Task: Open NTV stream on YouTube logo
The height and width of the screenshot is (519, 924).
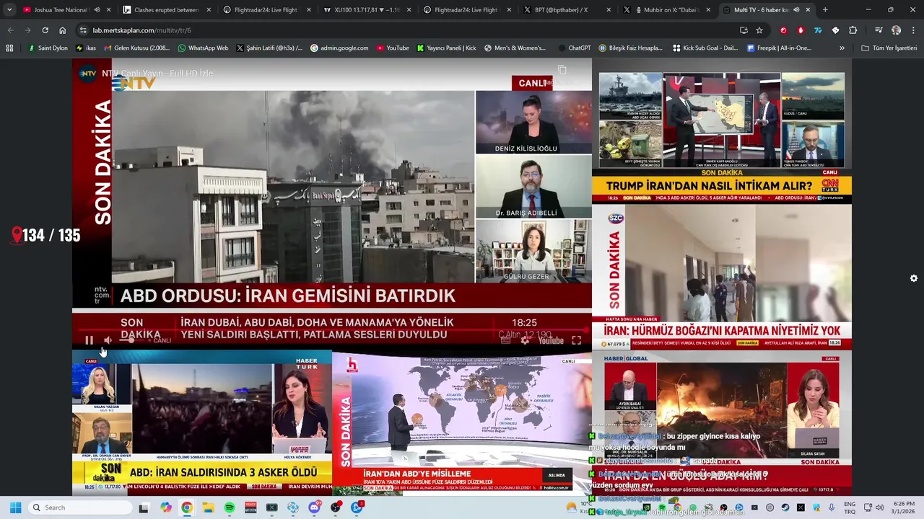Action: [x=551, y=340]
